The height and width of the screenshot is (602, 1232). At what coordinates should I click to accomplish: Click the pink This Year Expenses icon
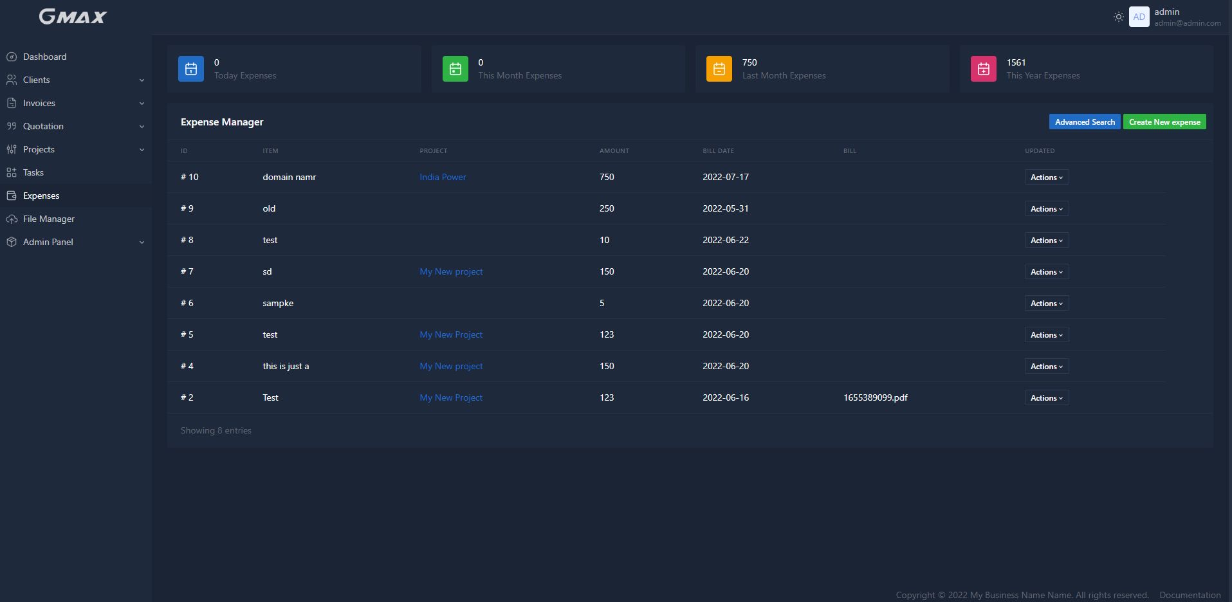983,69
